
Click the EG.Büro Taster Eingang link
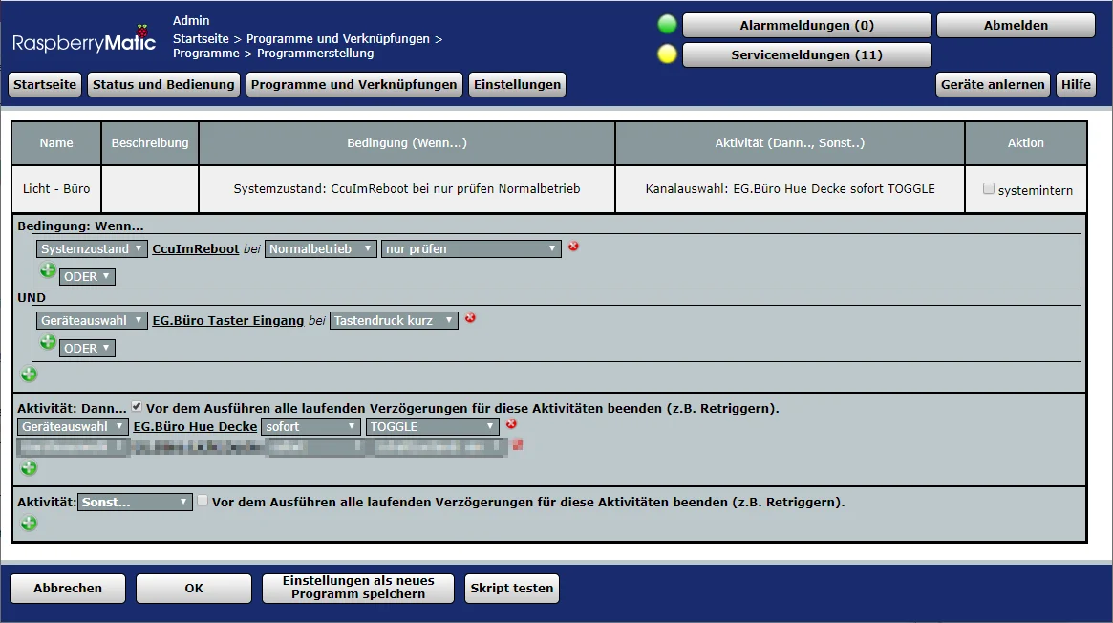(x=227, y=321)
